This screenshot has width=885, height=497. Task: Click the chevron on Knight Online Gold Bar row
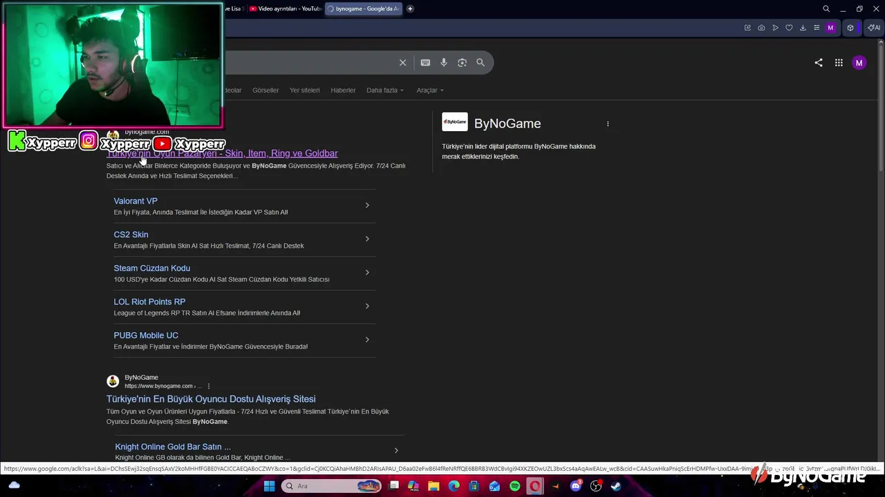[396, 451]
